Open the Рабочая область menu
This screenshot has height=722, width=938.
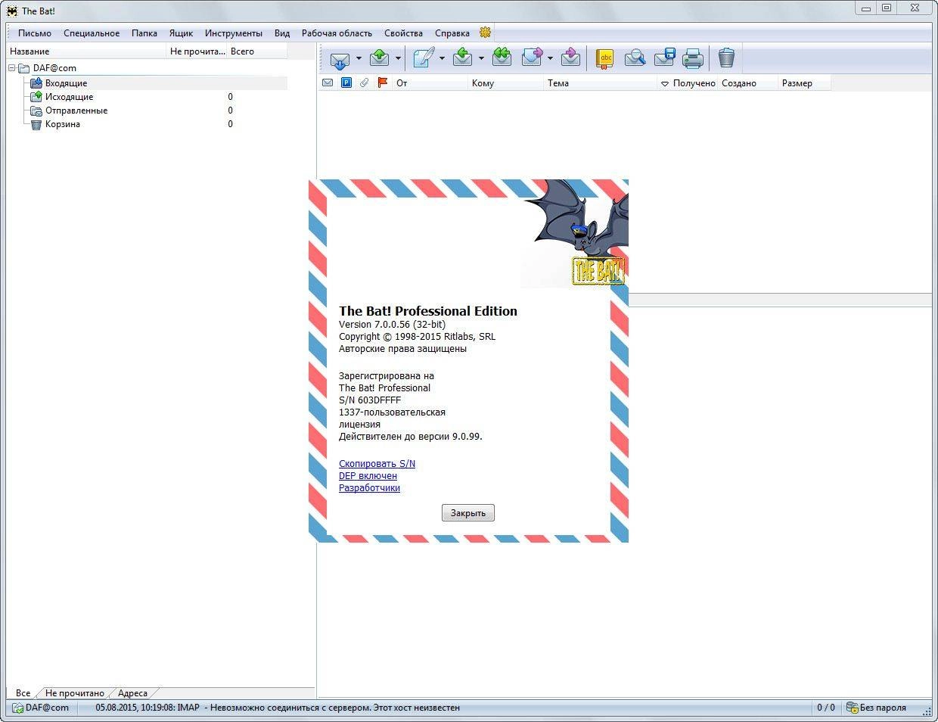[x=337, y=33]
